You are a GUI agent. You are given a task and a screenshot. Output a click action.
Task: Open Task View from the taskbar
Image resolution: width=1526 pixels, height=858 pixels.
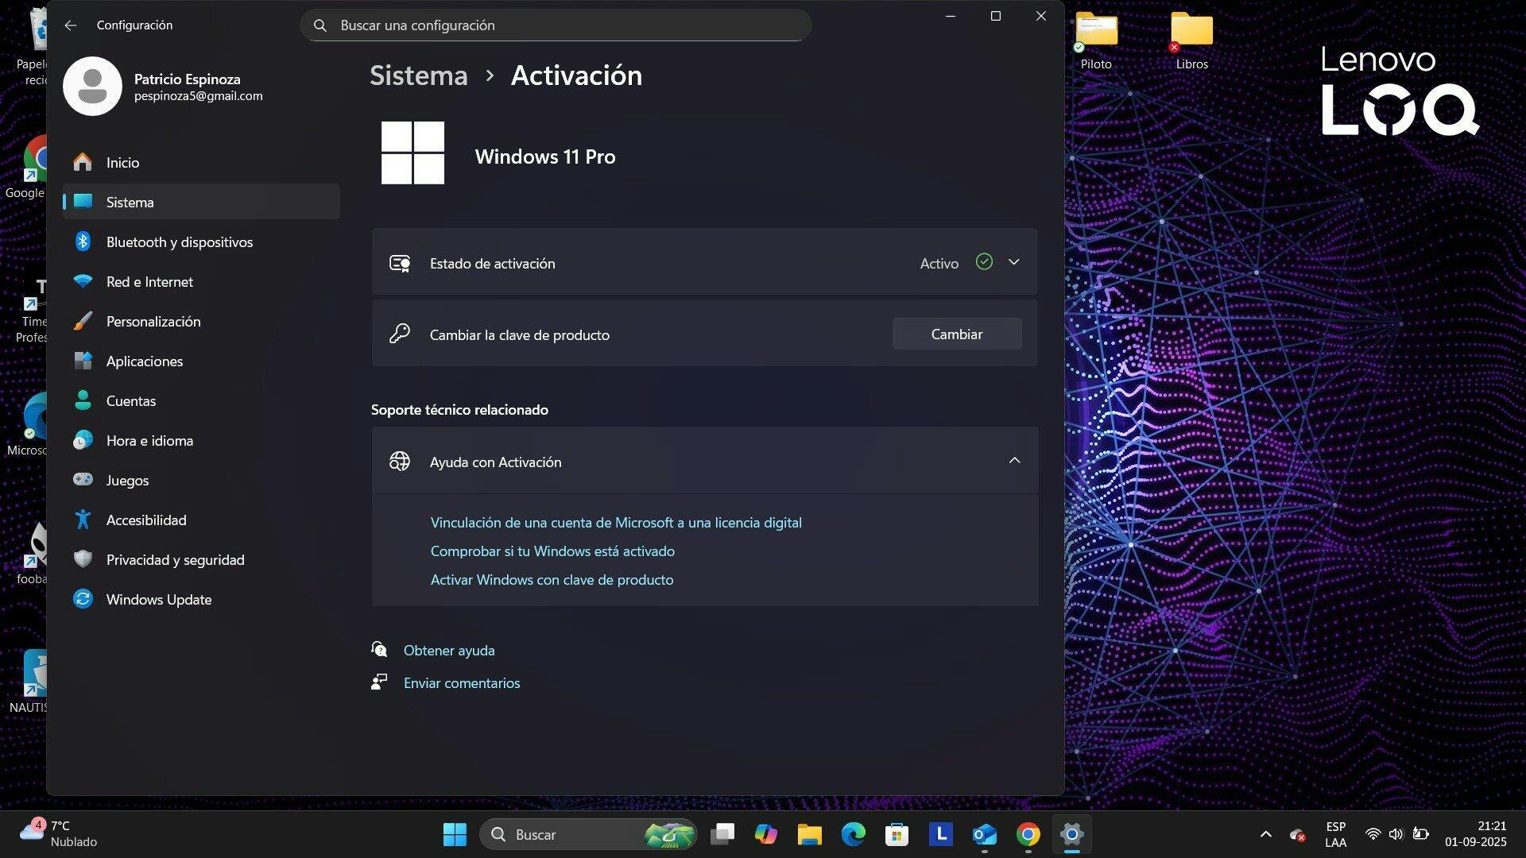(x=722, y=834)
